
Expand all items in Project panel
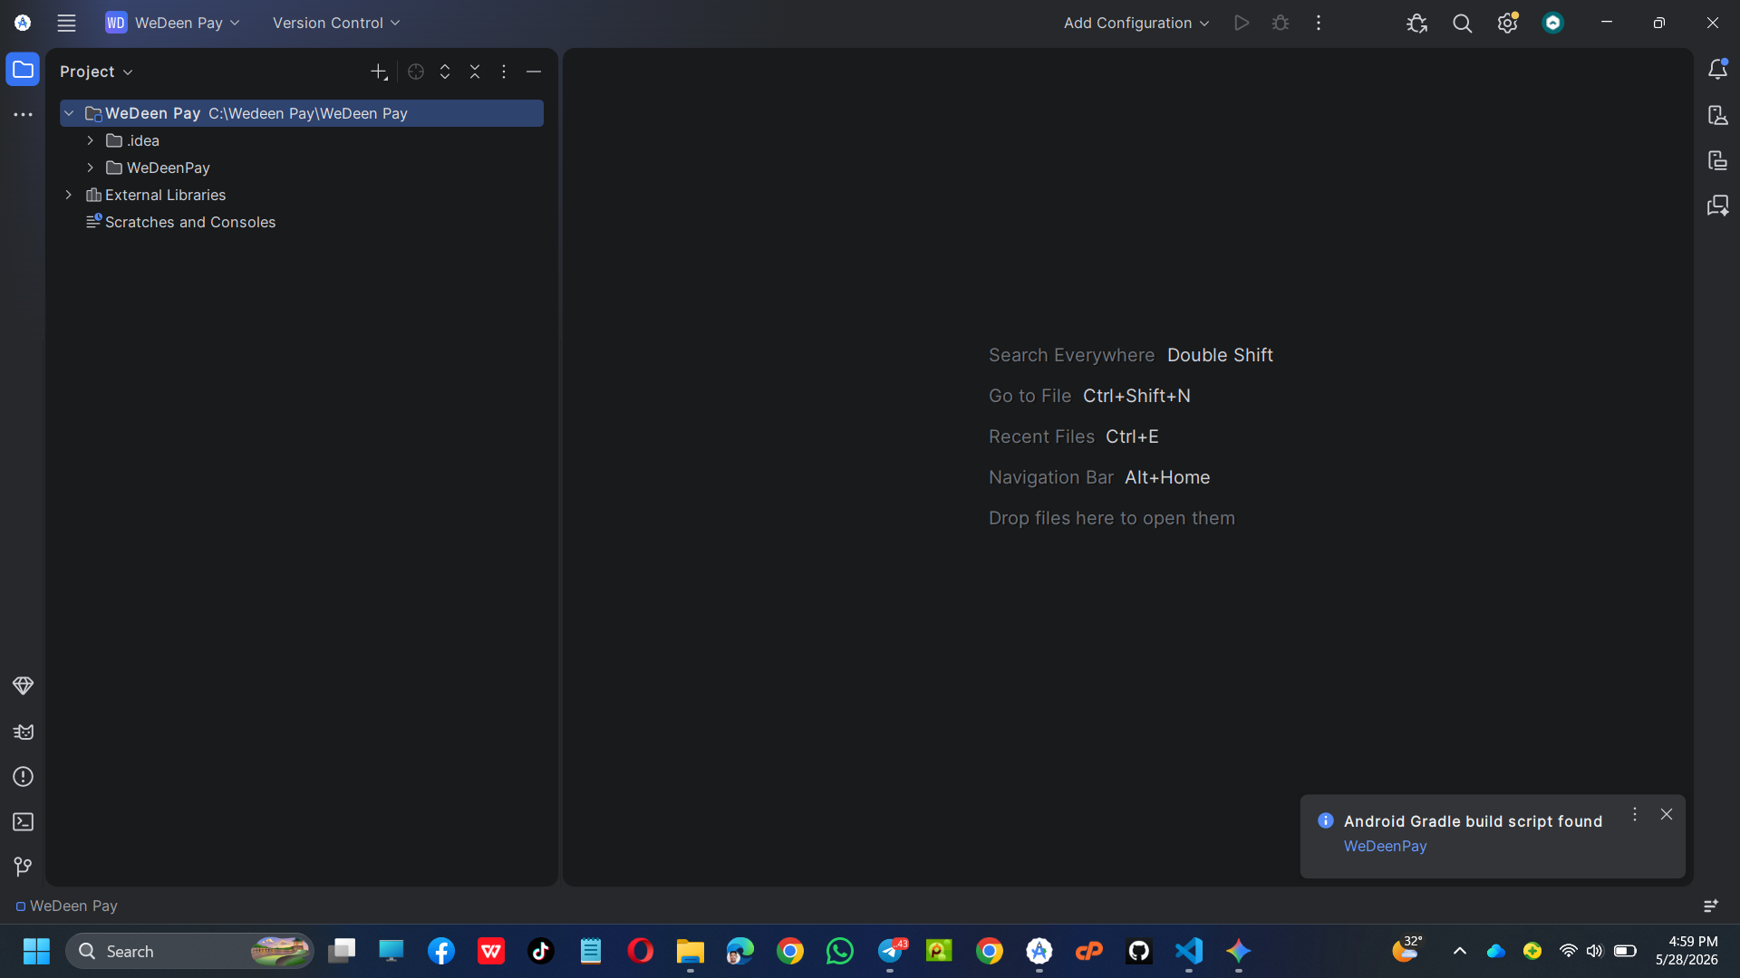point(445,72)
